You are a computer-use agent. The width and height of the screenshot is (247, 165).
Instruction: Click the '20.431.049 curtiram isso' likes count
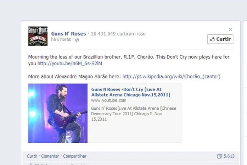tap(118, 34)
